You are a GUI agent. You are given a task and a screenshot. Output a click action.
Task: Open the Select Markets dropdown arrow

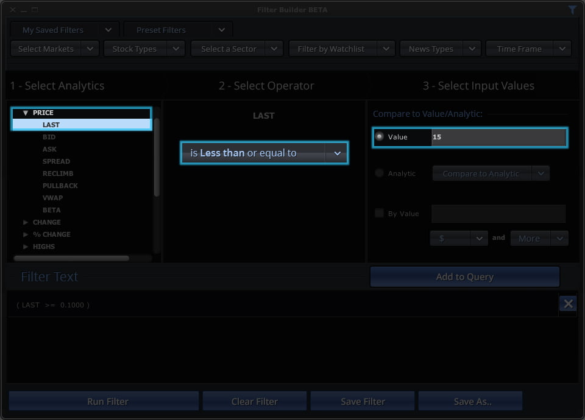pyautogui.click(x=90, y=49)
